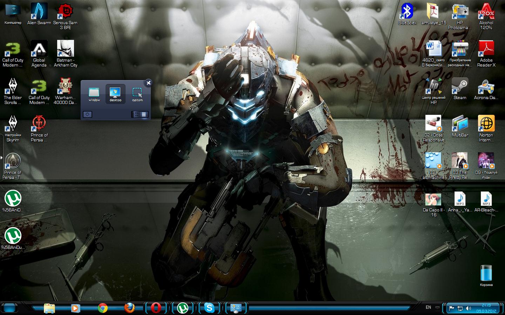Select the desktop capture mode
Screen dimensions: 505x315
tap(115, 94)
